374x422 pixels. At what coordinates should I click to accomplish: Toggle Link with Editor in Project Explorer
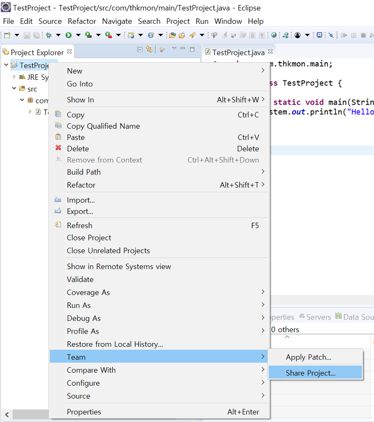(149, 50)
